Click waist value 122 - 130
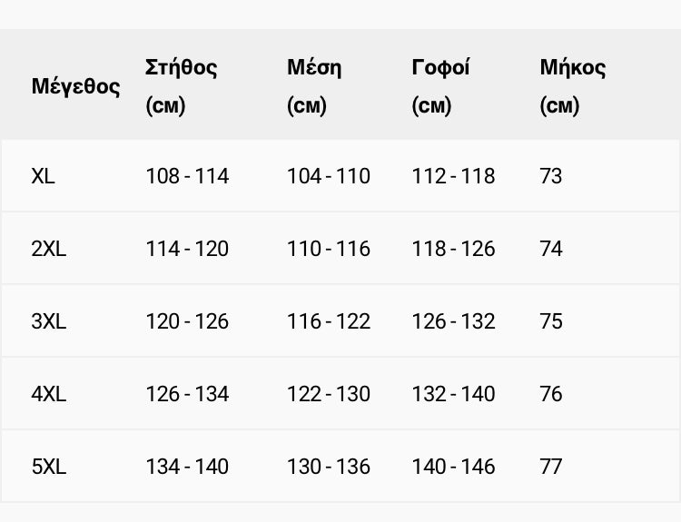The height and width of the screenshot is (522, 681). pyautogui.click(x=329, y=394)
